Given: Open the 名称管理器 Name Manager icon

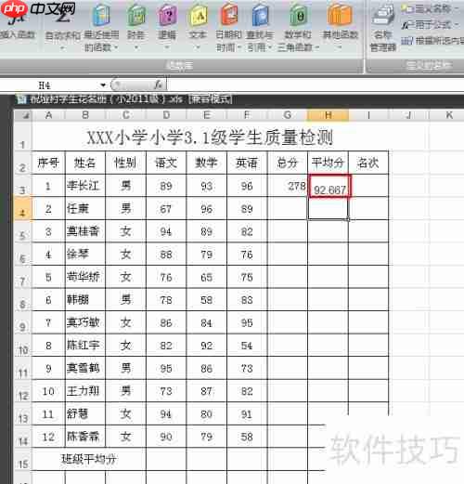Looking at the screenshot, I should click(x=383, y=16).
